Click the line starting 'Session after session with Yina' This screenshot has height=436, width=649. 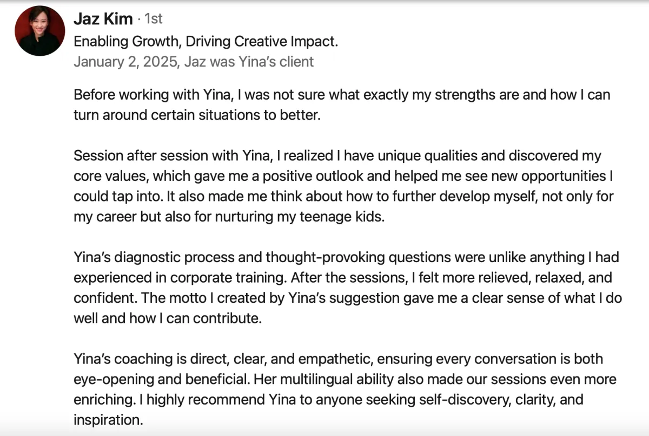337,156
